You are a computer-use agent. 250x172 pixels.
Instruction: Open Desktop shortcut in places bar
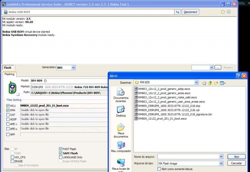click(121, 111)
